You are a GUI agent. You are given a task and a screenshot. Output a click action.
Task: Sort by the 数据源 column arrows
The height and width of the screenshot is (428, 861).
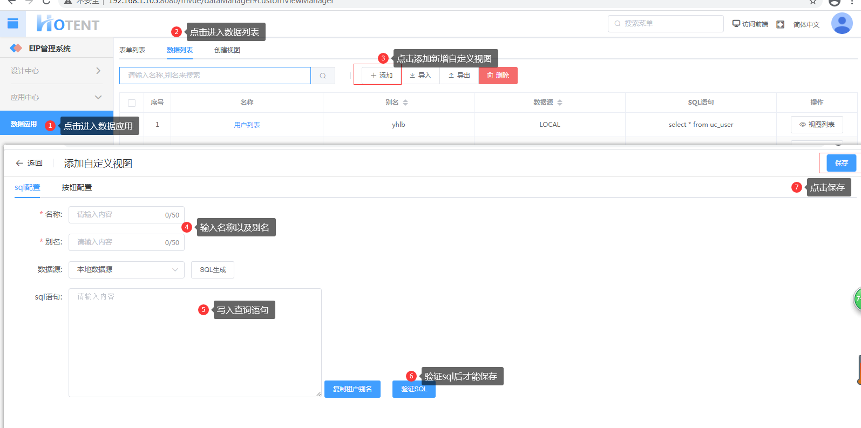[560, 103]
